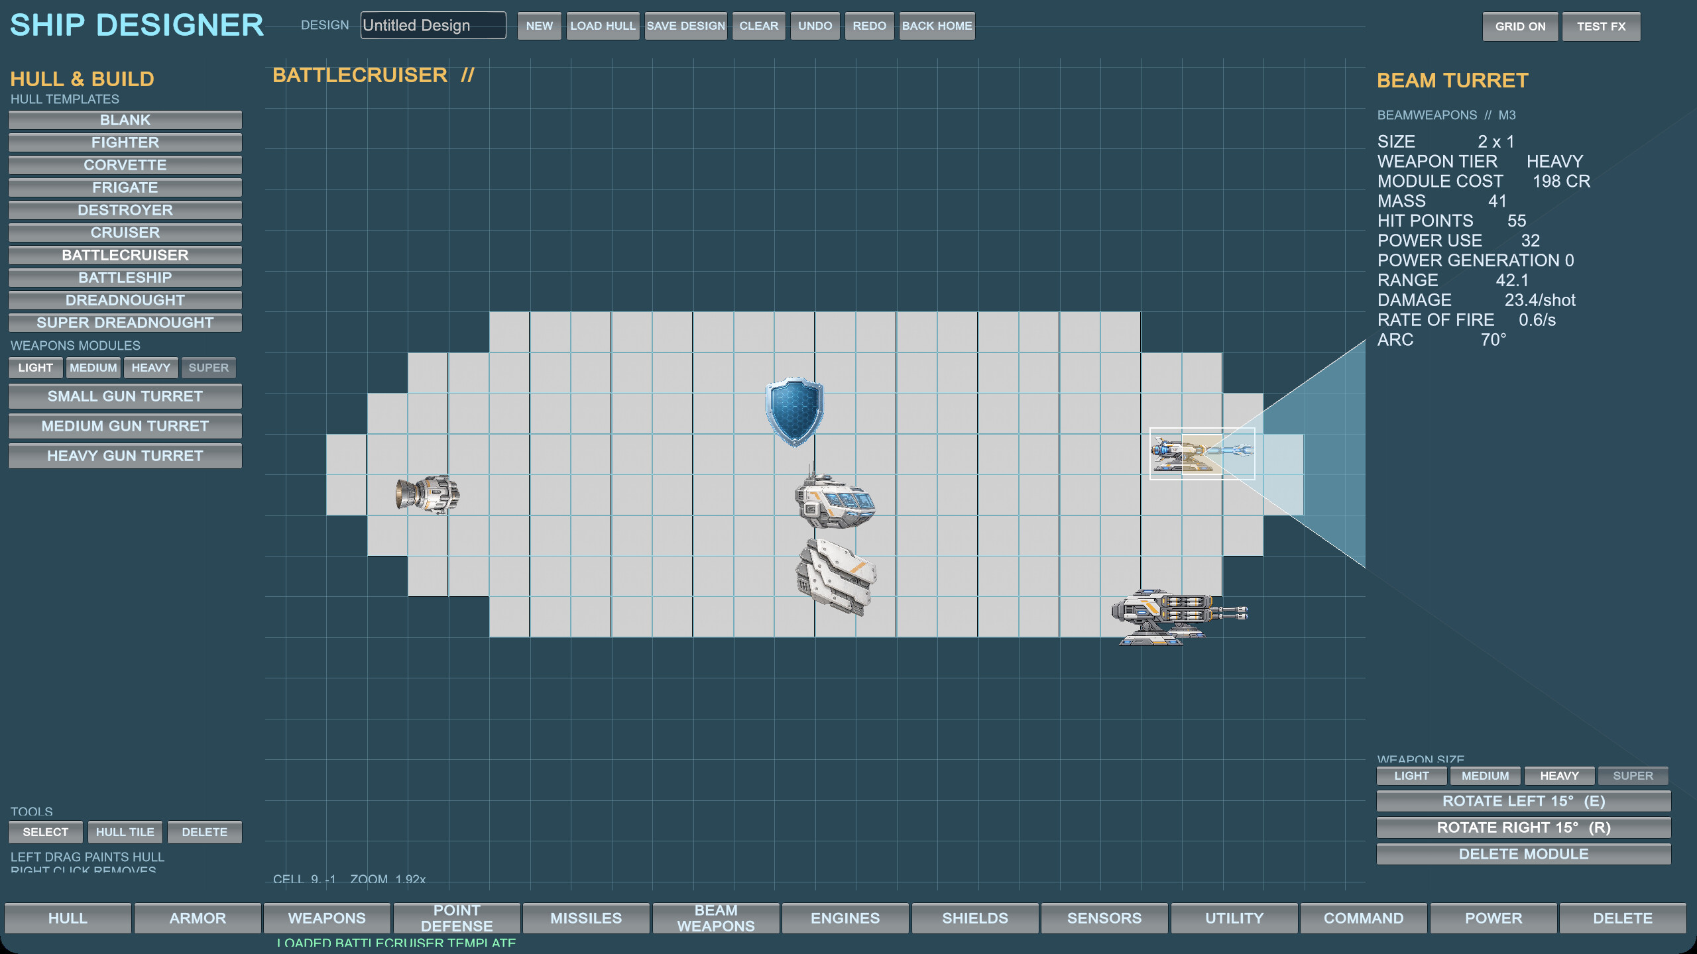Select the engine thruster module on the hull

[x=428, y=494]
